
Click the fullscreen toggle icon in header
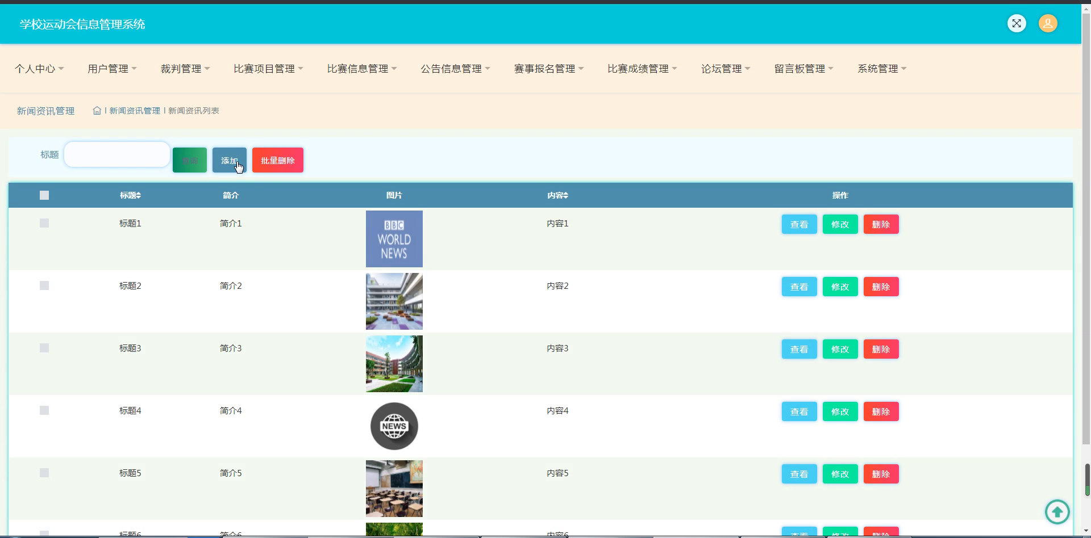pyautogui.click(x=1017, y=23)
